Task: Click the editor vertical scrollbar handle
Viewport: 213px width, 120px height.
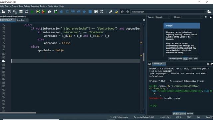Action: 143,57
